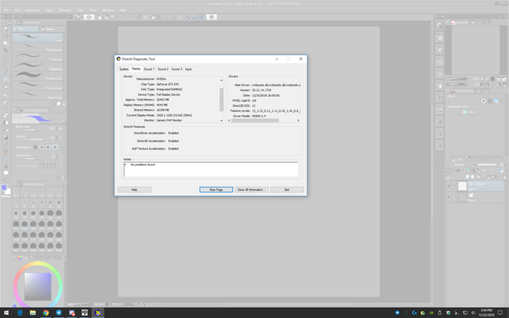Click the Open file folder icon in command bar
Image resolution: width=509 pixels, height=318 pixels.
click(106, 17)
